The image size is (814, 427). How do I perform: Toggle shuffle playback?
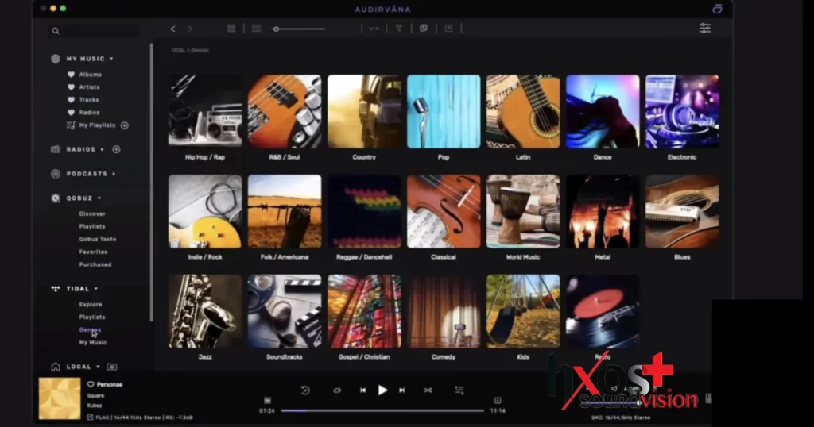(428, 390)
